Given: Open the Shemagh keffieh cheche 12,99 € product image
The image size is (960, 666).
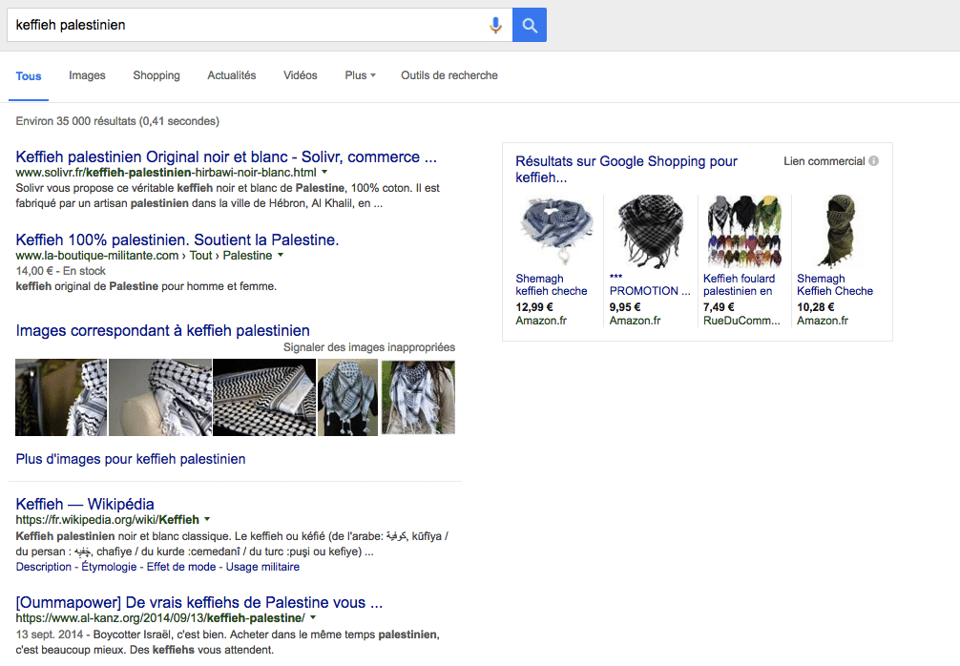Looking at the screenshot, I should tap(556, 232).
